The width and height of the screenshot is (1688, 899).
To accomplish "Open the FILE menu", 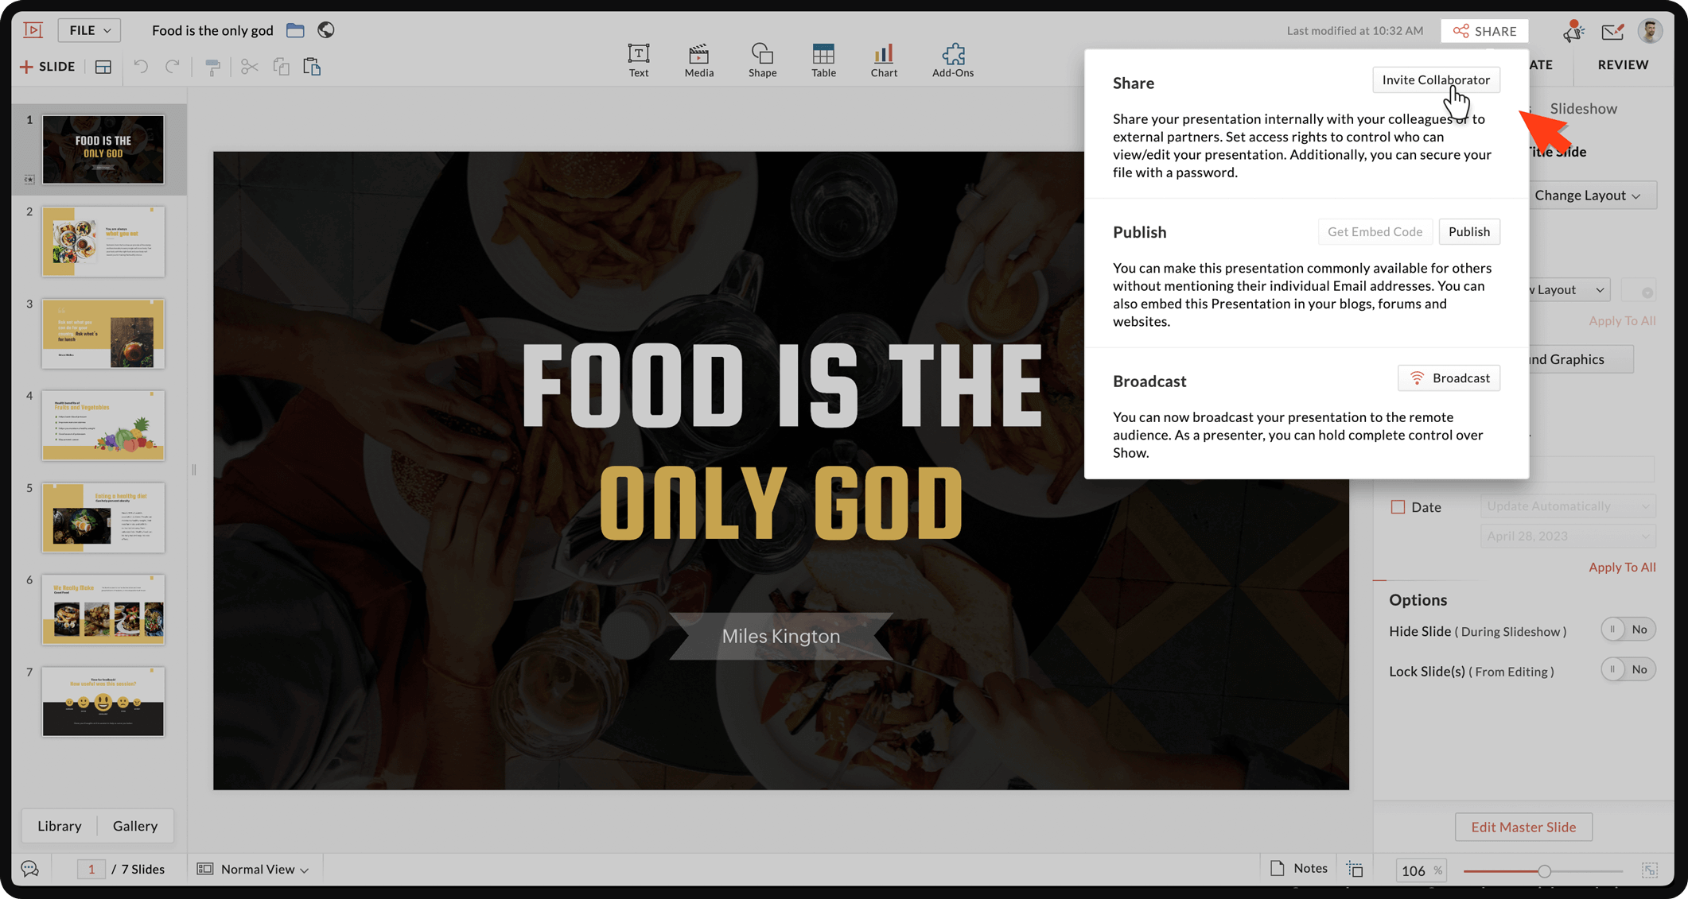I will click(89, 30).
